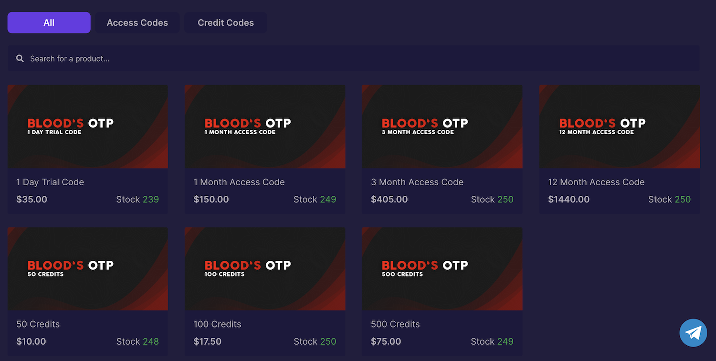Click the Telegram chat icon
Screen dimensions: 716x361
[x=693, y=333]
